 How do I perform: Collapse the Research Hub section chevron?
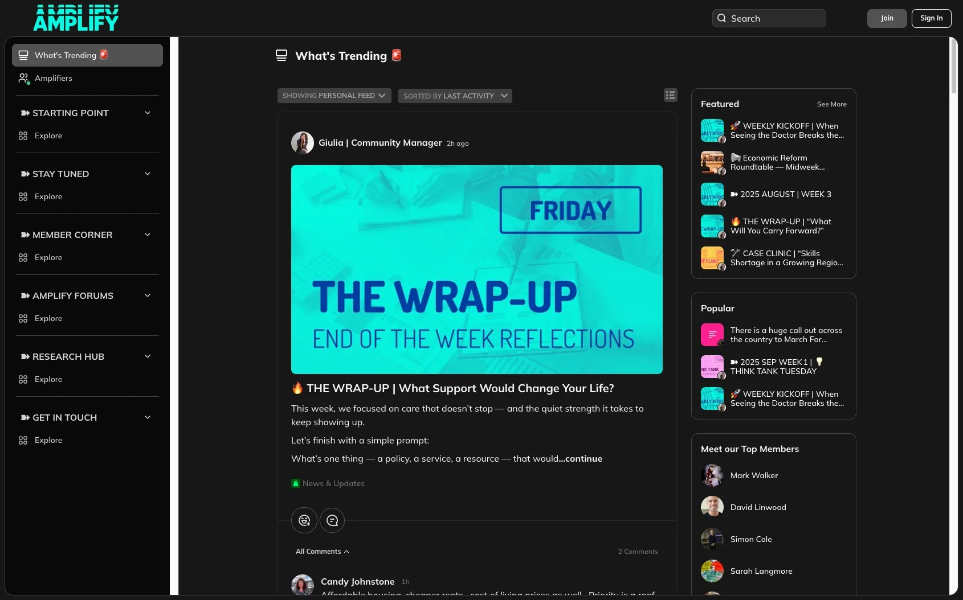148,356
